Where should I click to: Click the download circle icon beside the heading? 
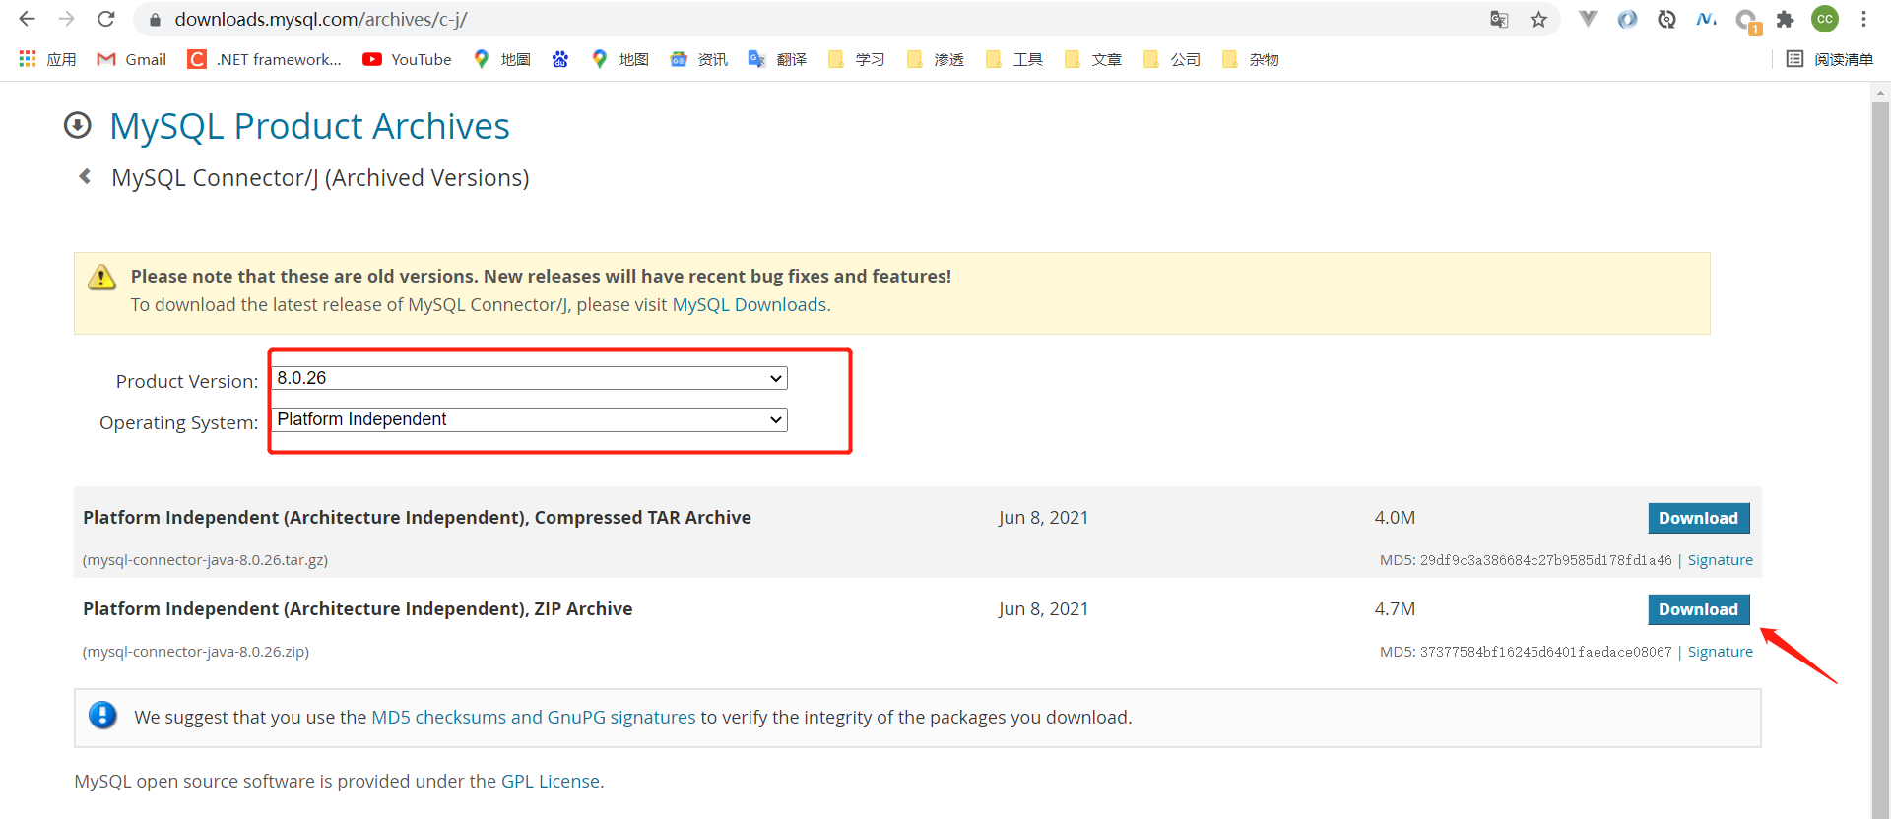click(x=77, y=125)
